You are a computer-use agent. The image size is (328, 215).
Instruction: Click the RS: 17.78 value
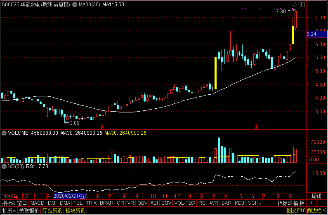[x=37, y=166]
